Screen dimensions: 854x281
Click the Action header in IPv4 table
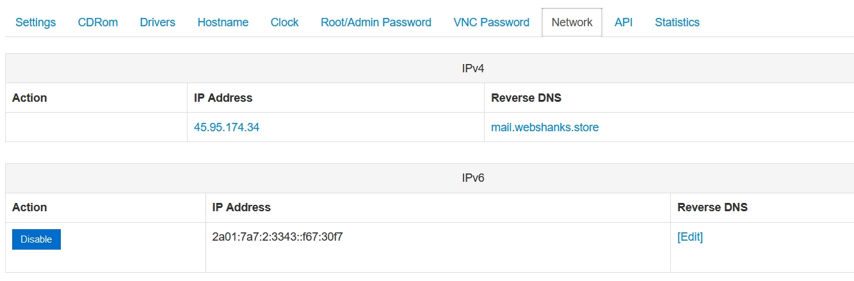click(29, 98)
